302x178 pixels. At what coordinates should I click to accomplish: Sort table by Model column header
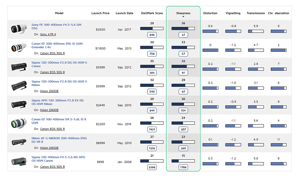59,13
